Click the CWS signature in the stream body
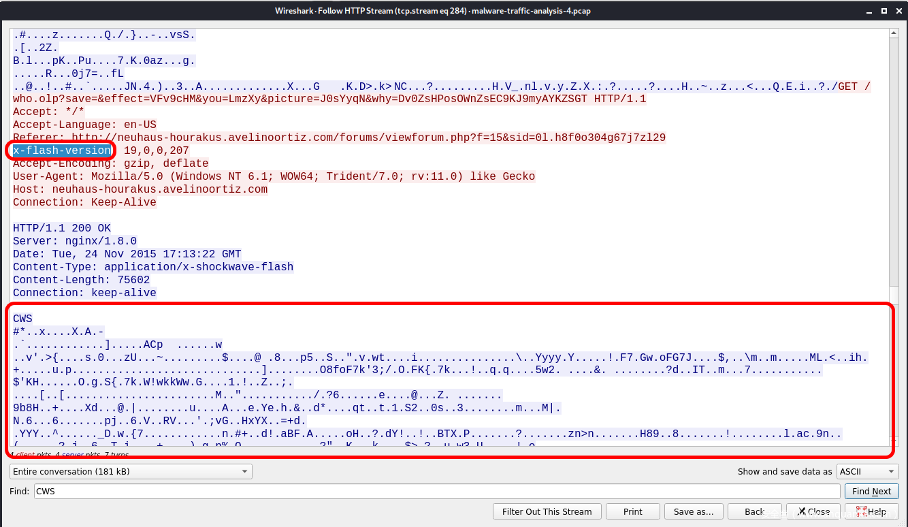 [x=22, y=319]
